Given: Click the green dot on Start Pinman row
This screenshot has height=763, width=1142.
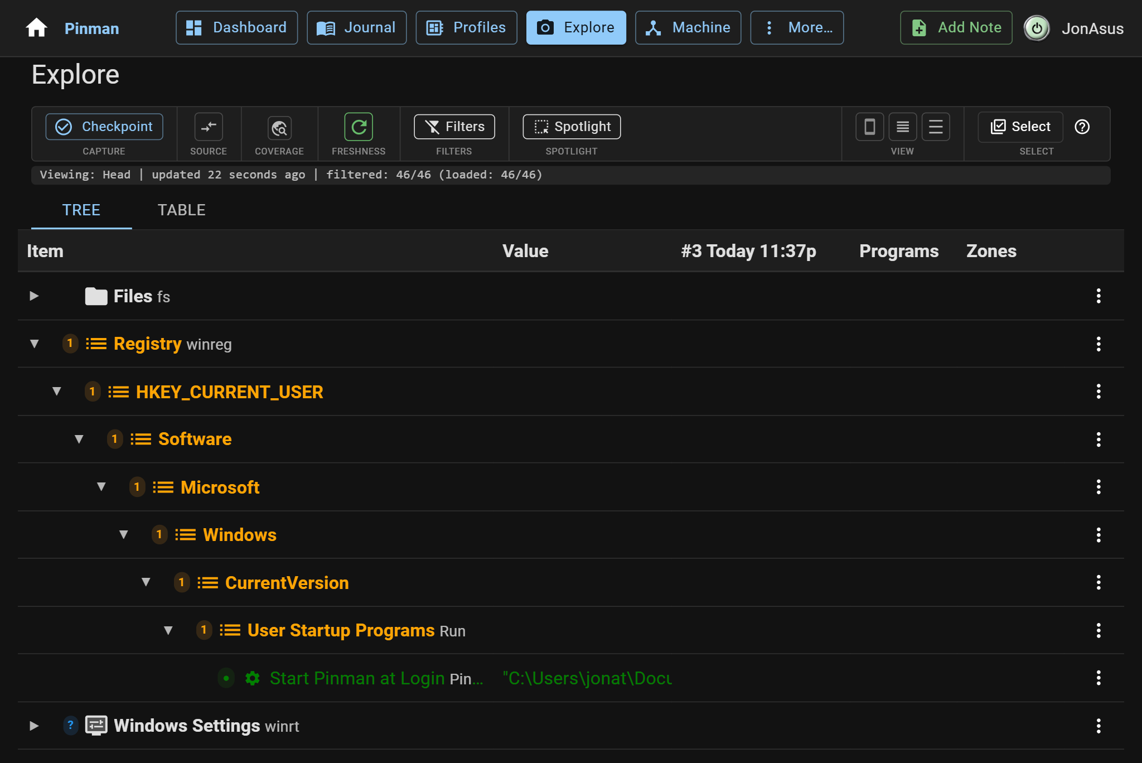Looking at the screenshot, I should point(226,678).
